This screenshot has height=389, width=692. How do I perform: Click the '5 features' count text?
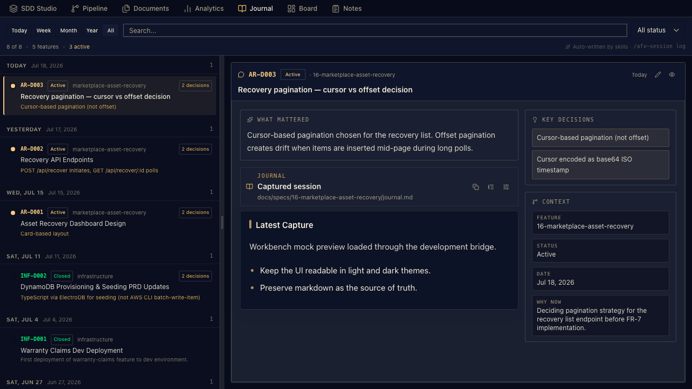[x=45, y=47]
